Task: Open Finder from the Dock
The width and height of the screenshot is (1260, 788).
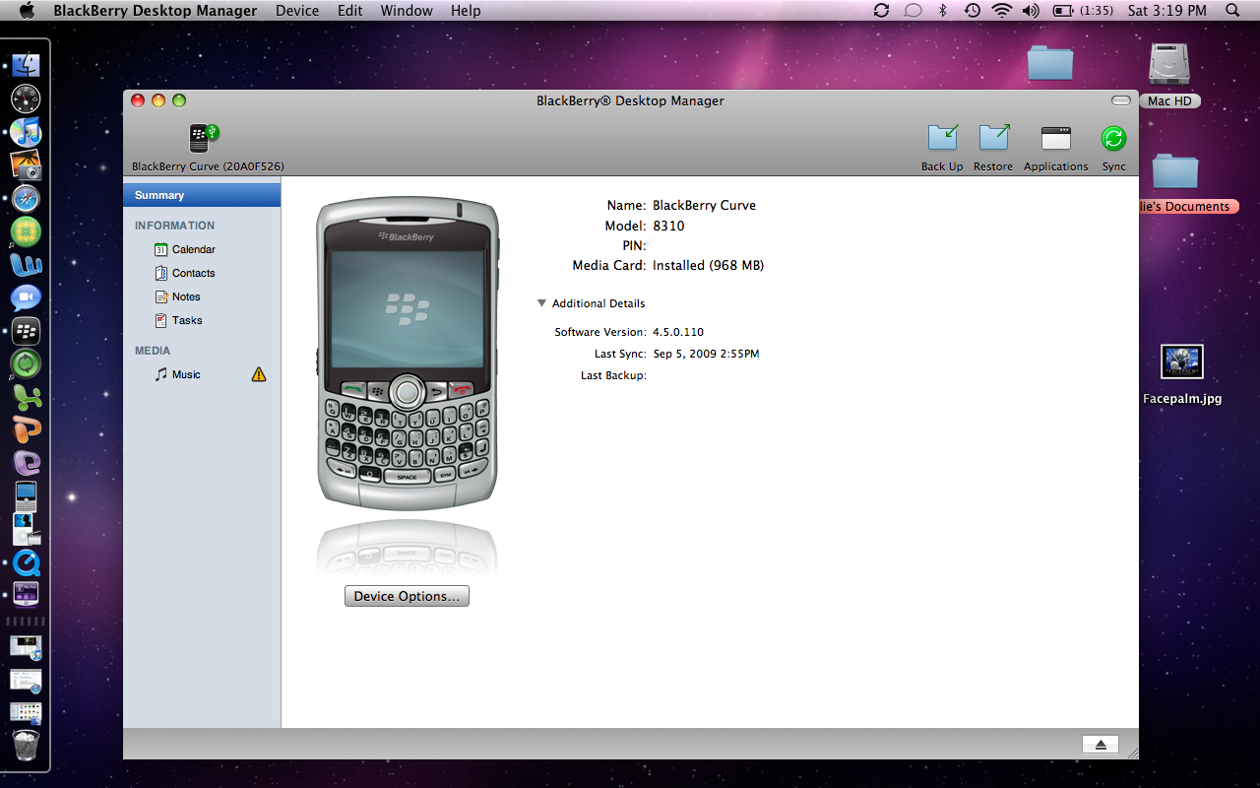Action: click(26, 65)
